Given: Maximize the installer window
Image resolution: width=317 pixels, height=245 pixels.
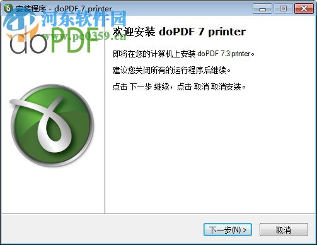Looking at the screenshot, I should point(283,9).
